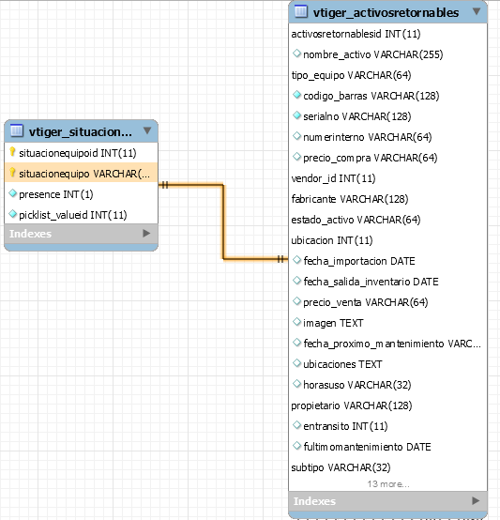
Task: Click diamond icon next to presence INT(1)
Action: [x=12, y=193]
